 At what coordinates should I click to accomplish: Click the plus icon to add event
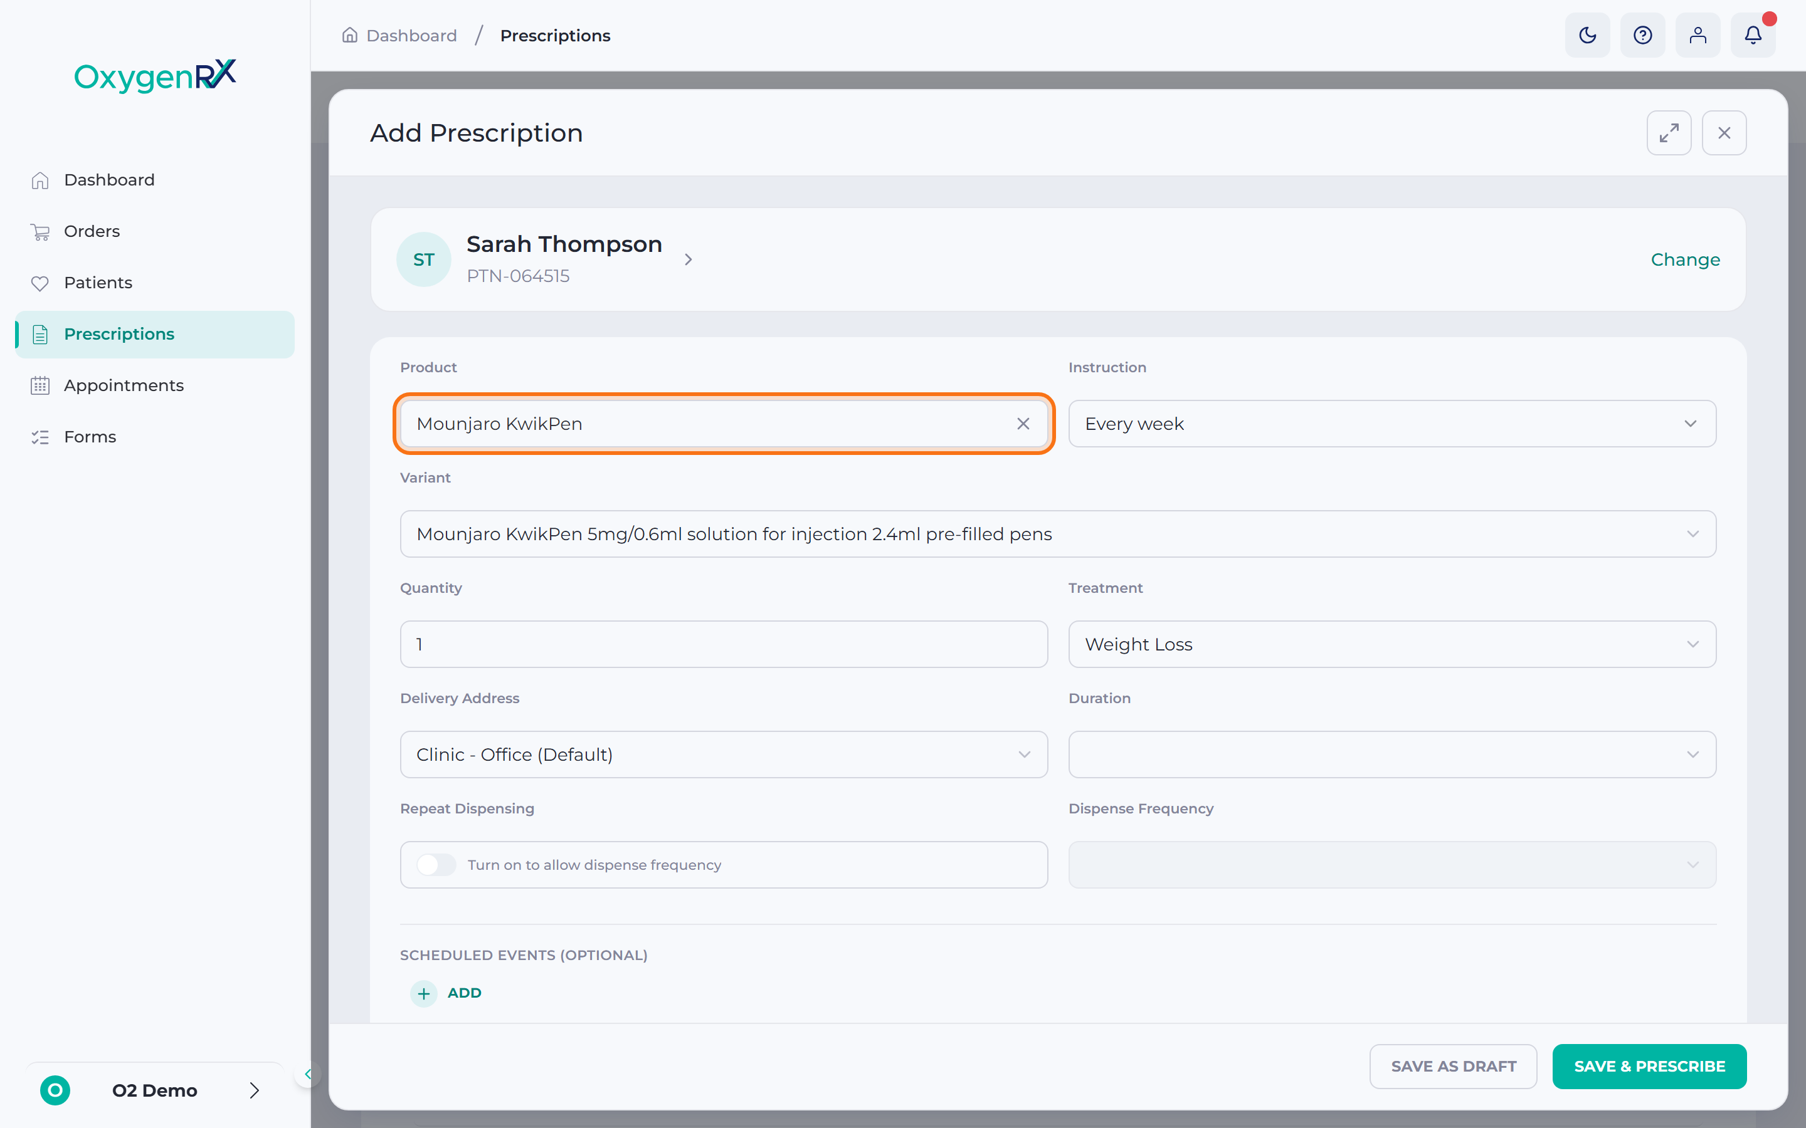click(424, 993)
